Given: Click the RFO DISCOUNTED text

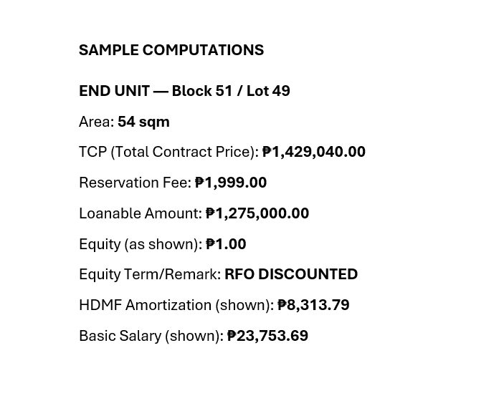Looking at the screenshot, I should pyautogui.click(x=291, y=274).
